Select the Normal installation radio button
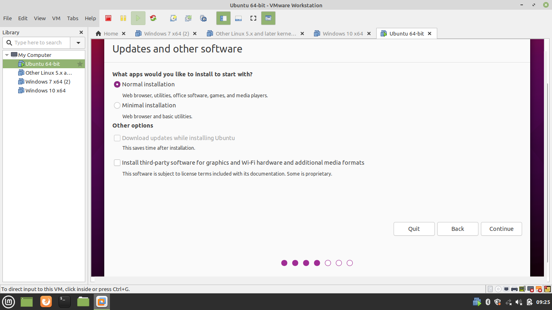 coord(117,84)
